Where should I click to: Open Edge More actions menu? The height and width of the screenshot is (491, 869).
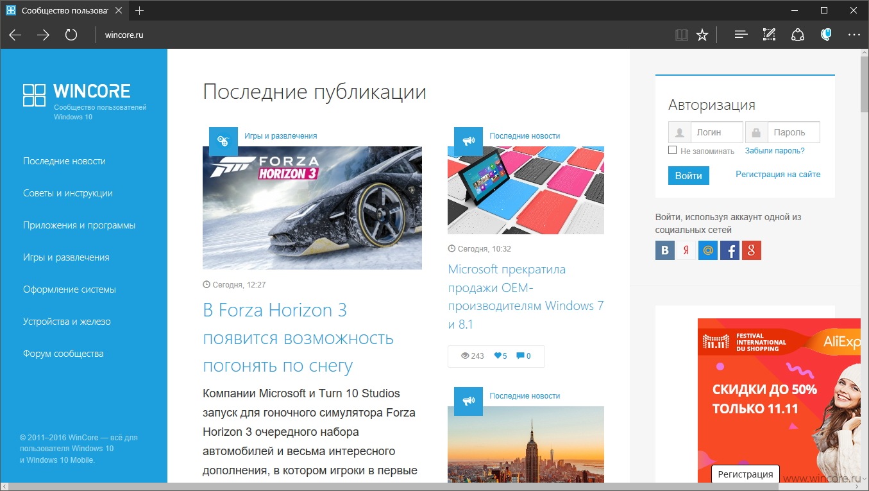click(x=854, y=35)
